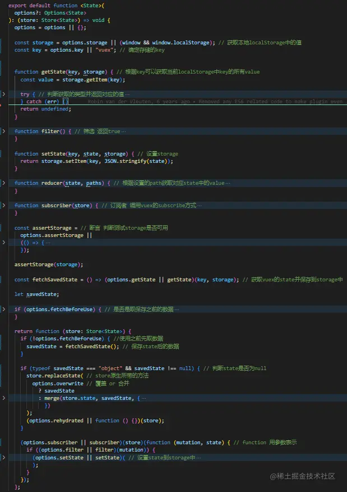Expand the folded if options.fetchBeforeUse block
This screenshot has height=492, width=347.
4,309
